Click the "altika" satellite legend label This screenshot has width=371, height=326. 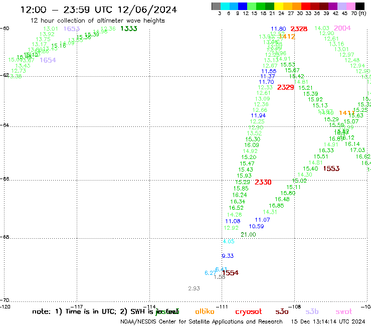[x=205, y=311]
